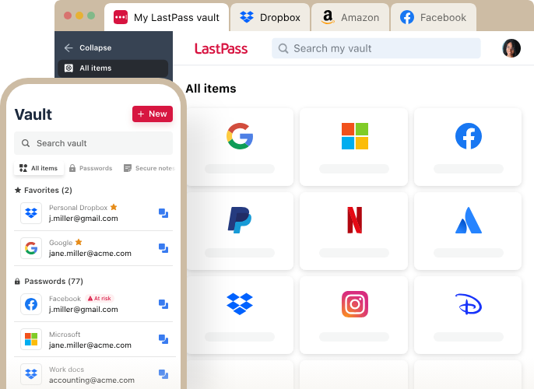Screen dimensions: 534x389
Task: Open the Microsoft vault tile
Action: pos(354,146)
